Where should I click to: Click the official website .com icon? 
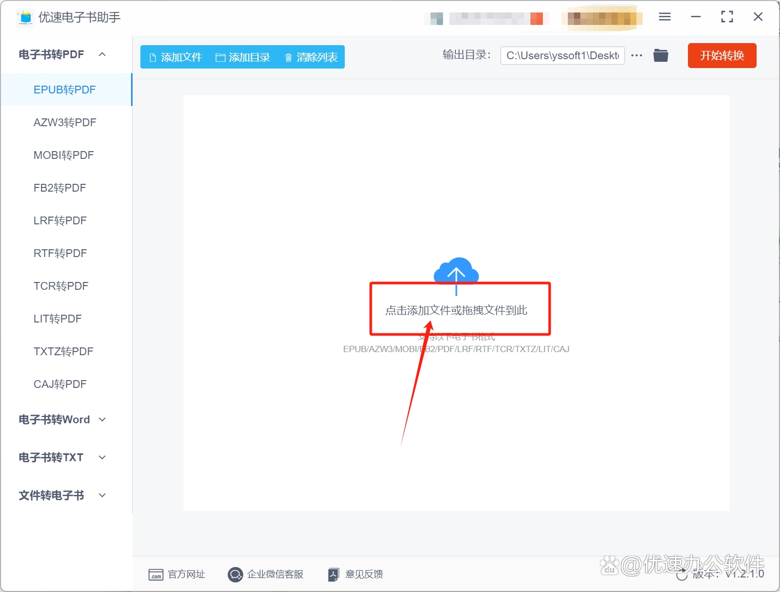pos(155,574)
